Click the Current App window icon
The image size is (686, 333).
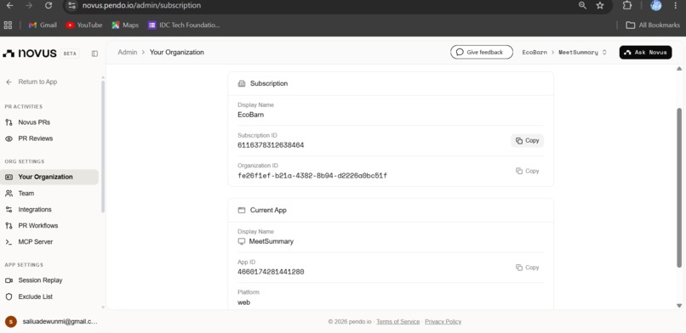242,210
